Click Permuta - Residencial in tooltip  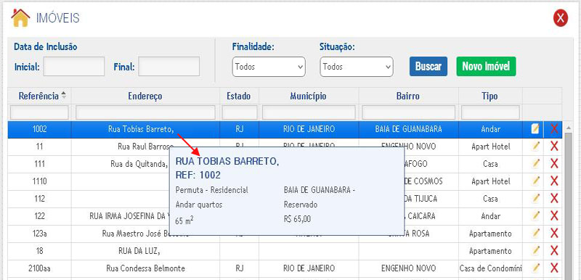(211, 190)
